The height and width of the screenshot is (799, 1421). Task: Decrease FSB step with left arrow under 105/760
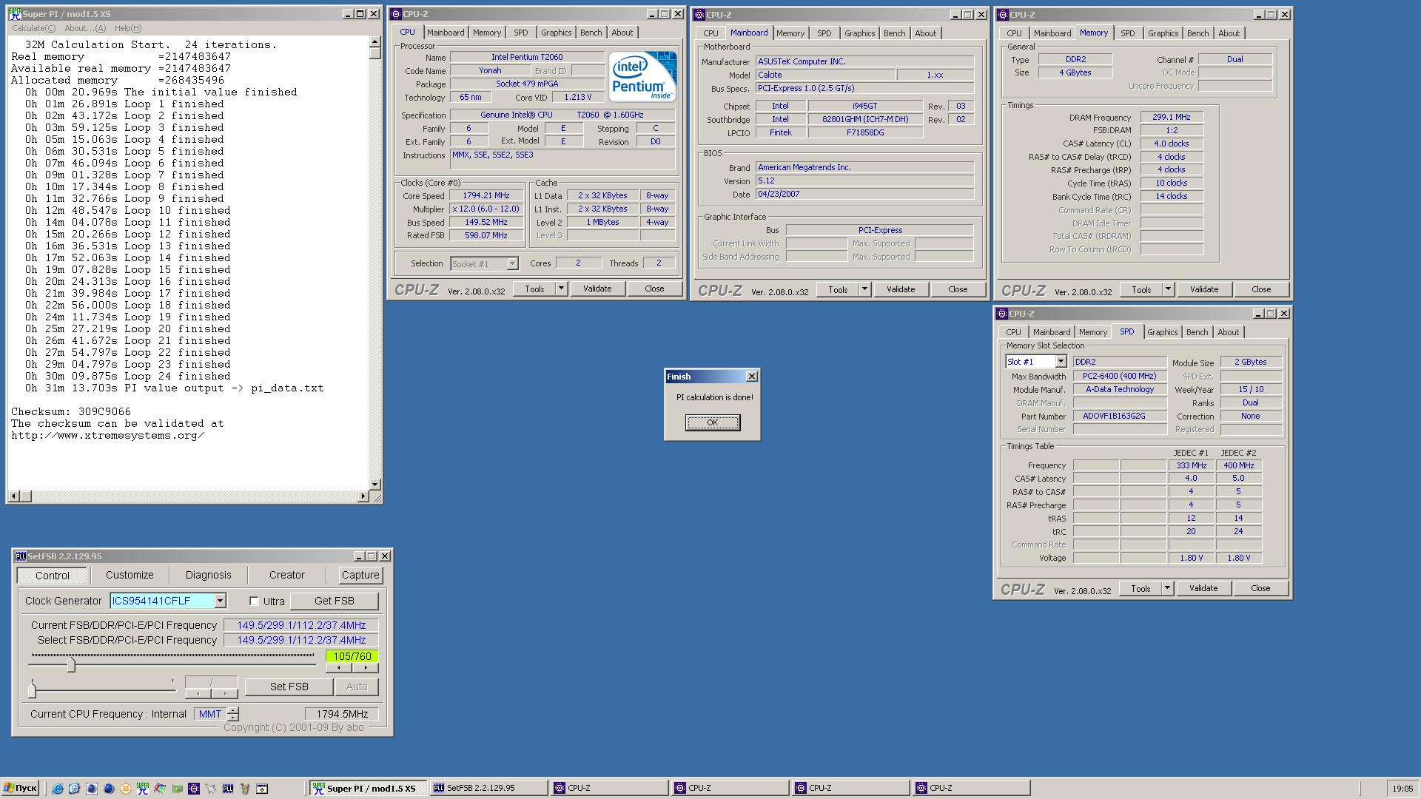pyautogui.click(x=339, y=668)
